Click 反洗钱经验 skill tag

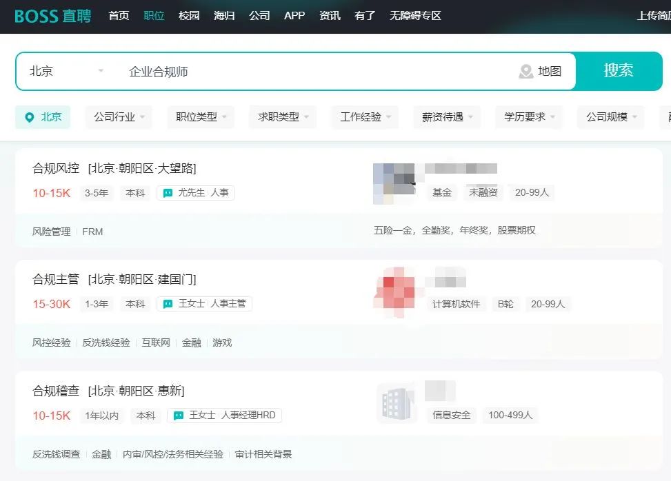coord(106,343)
